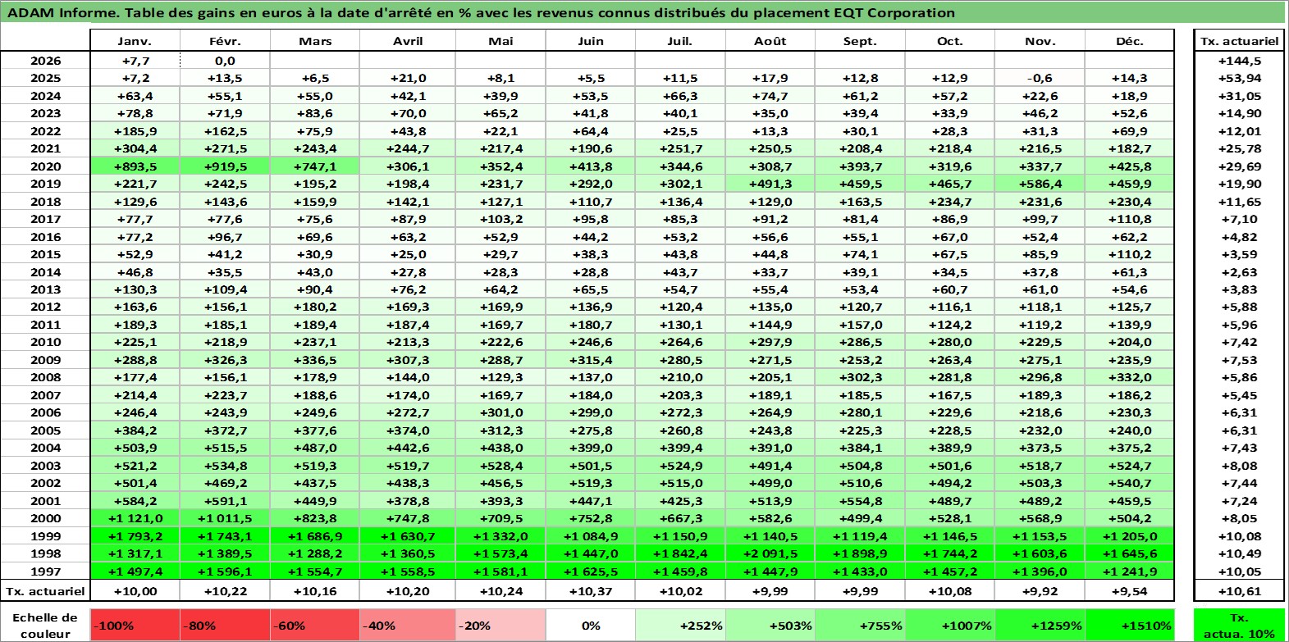This screenshot has width=1289, height=642.
Task: Pick the -60% color scale swatch
Action: click(314, 625)
